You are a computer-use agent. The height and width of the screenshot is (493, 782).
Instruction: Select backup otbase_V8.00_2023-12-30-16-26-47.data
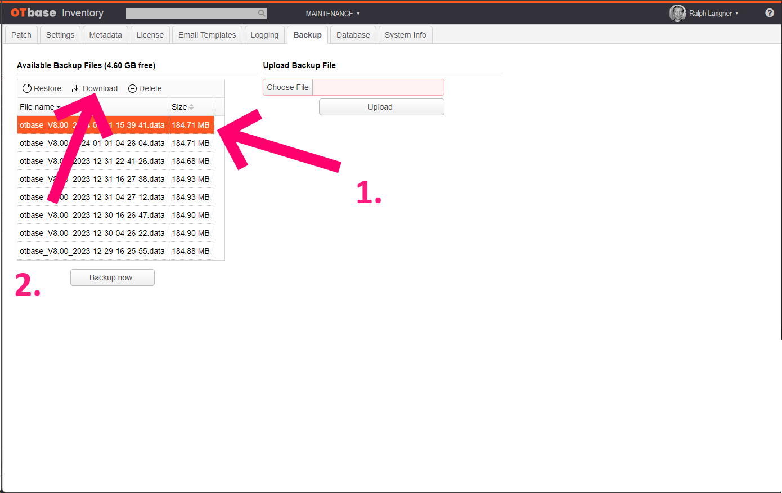tap(93, 215)
